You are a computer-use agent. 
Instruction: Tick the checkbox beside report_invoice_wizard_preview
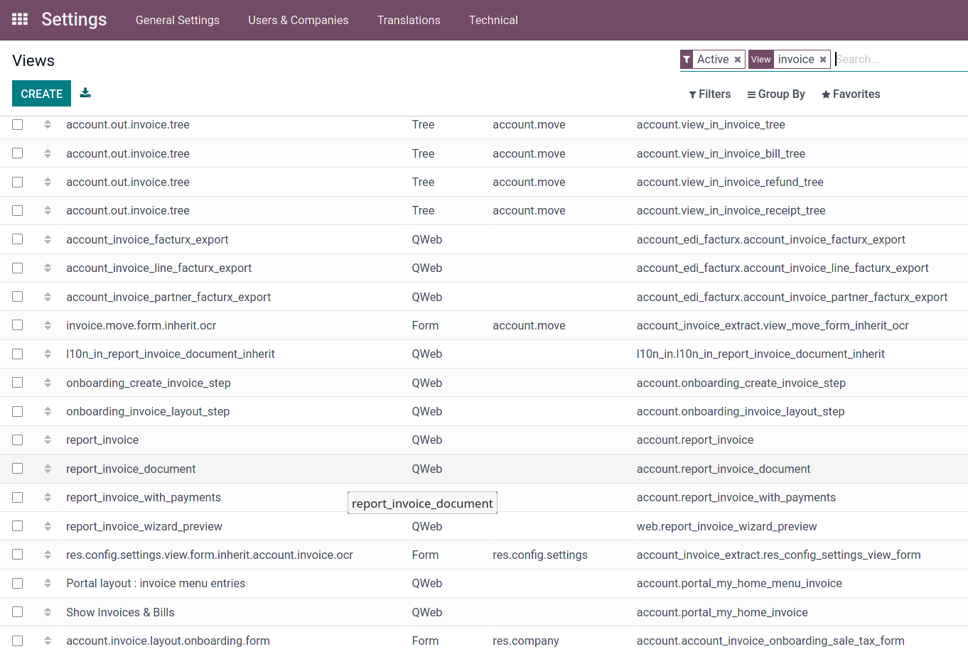point(17,525)
